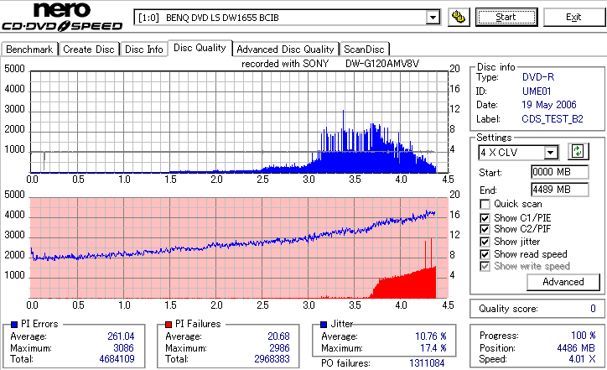Click the Position value 4486 MB
This screenshot has width=607, height=370.
(x=576, y=348)
